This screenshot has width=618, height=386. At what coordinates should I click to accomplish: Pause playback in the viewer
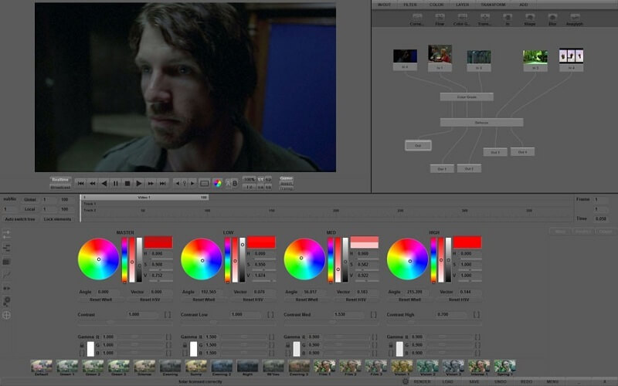pyautogui.click(x=115, y=184)
